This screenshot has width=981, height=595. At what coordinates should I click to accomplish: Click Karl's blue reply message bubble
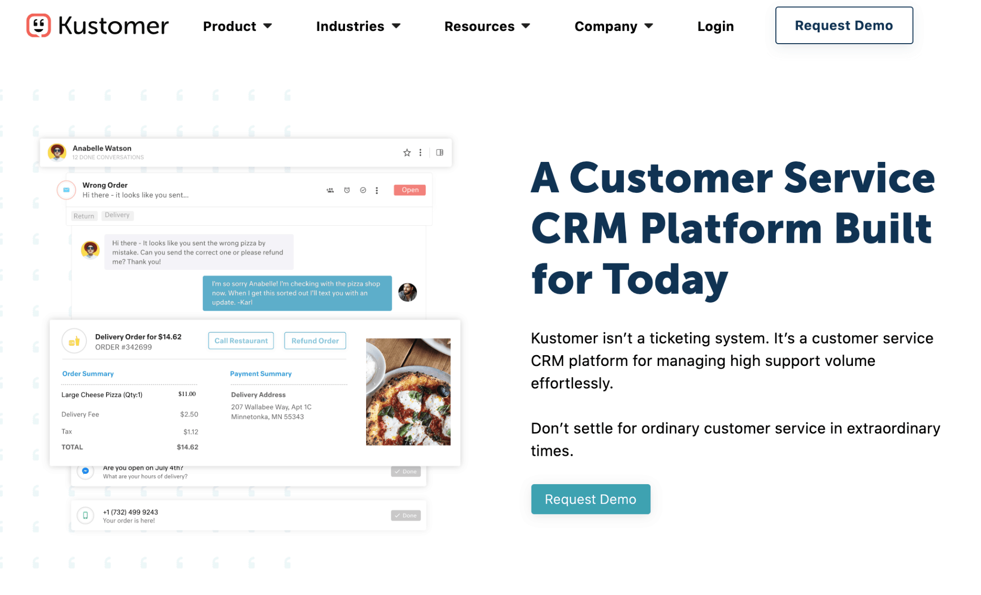point(297,293)
